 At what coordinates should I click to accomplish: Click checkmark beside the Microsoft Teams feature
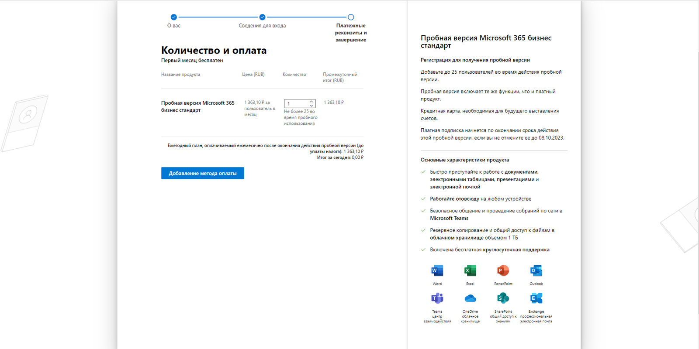tap(423, 211)
